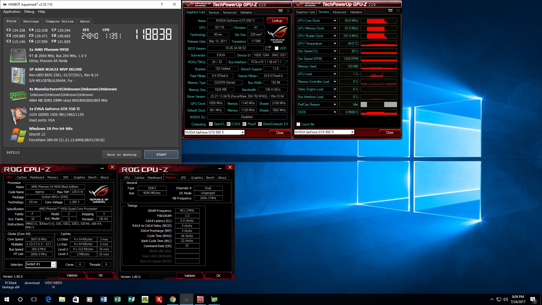Image resolution: width=542 pixels, height=305 pixels.
Task: Switch to GPU-Z taskbar icon
Action: pyautogui.click(x=214, y=299)
